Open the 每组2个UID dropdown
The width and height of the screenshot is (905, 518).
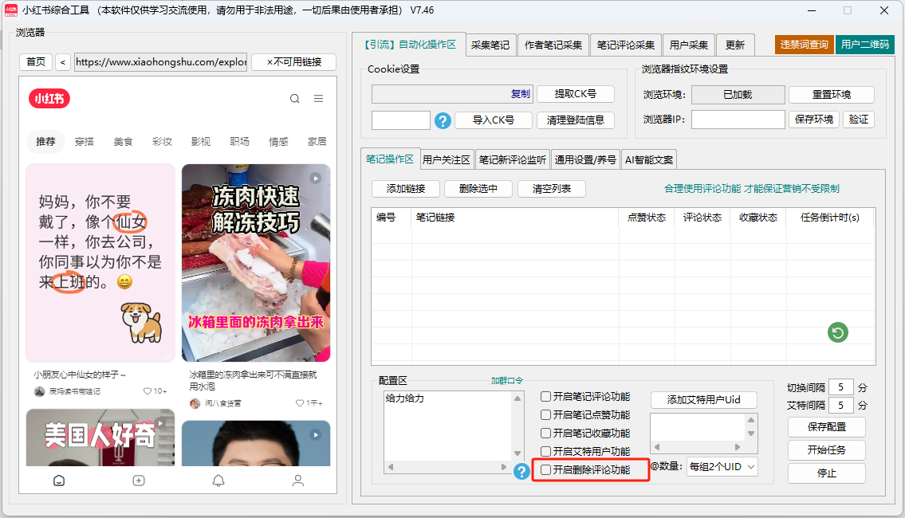pos(722,467)
